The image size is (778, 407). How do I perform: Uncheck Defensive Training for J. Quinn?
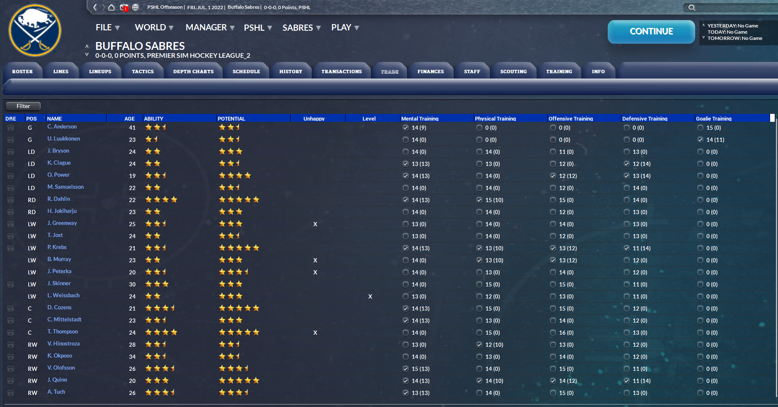pyautogui.click(x=626, y=381)
